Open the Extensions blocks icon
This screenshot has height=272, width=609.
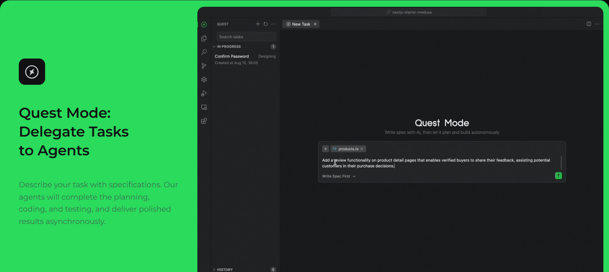point(204,121)
